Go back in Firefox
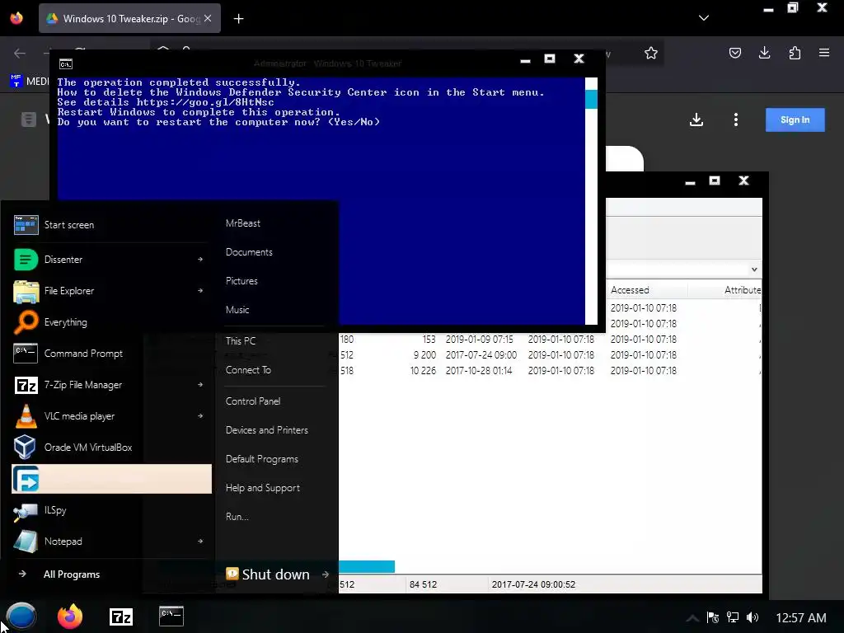The width and height of the screenshot is (844, 633). pyautogui.click(x=20, y=53)
